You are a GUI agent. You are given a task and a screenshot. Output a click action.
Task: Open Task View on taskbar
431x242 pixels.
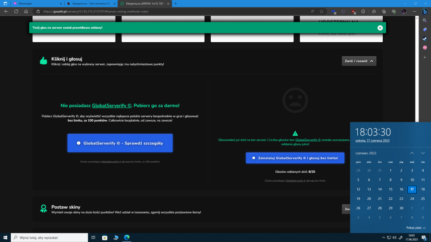click(x=93, y=237)
